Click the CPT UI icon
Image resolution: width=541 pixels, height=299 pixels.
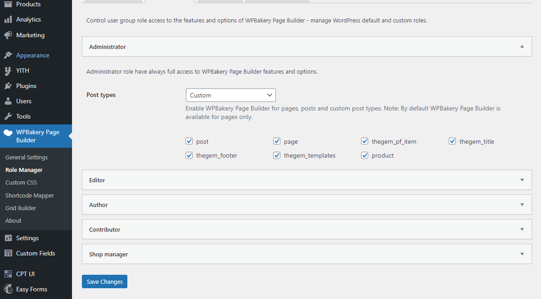click(8, 274)
